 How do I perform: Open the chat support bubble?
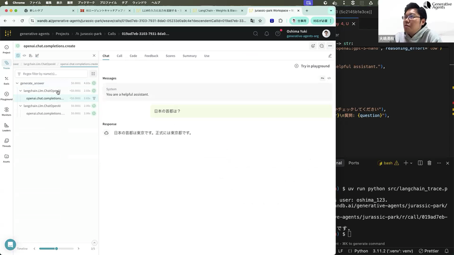point(10,245)
